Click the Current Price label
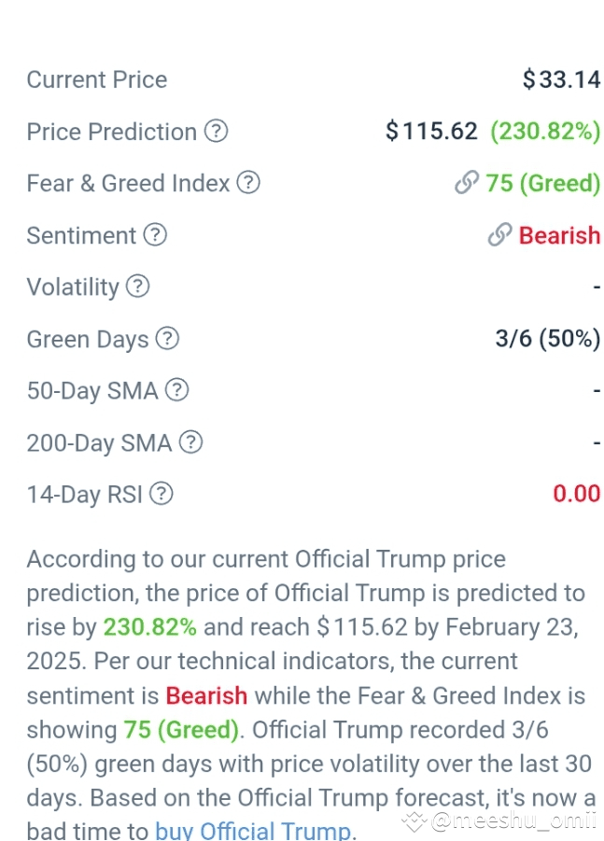Viewport: 604px width, 841px height. [x=97, y=79]
